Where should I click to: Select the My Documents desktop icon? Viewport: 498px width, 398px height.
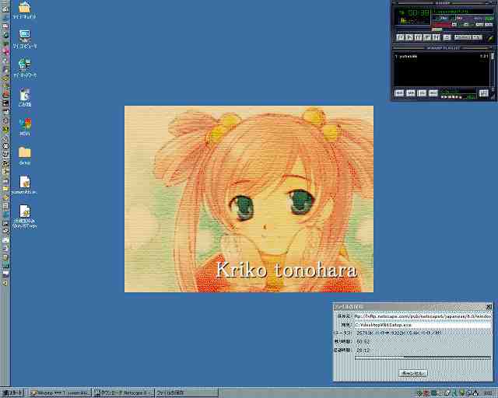[24, 9]
